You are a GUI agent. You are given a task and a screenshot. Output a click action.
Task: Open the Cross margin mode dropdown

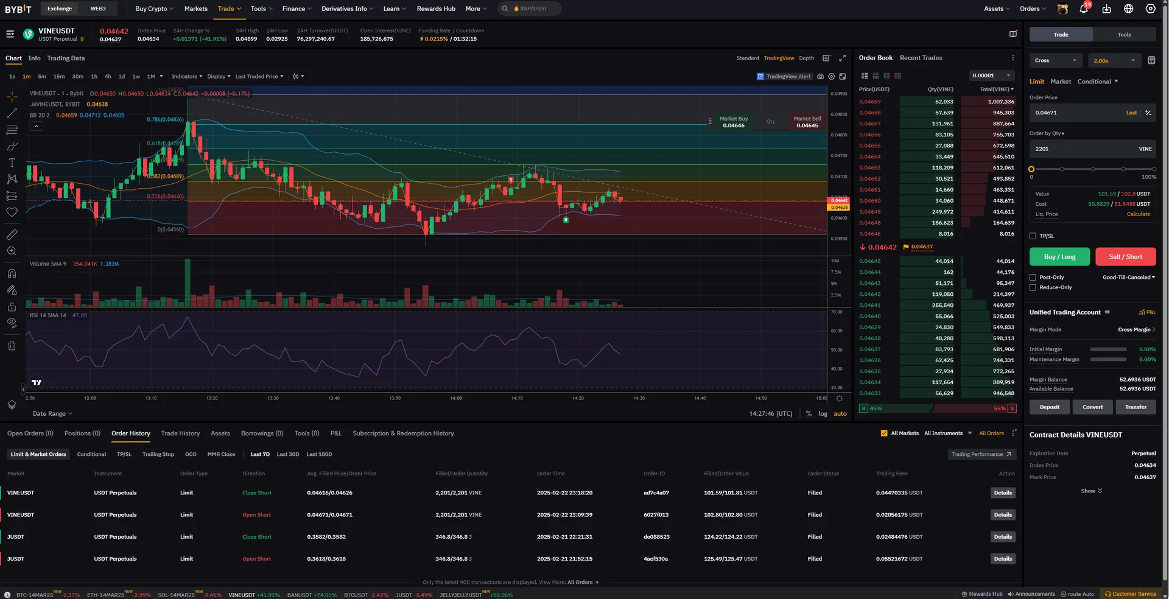click(1056, 60)
